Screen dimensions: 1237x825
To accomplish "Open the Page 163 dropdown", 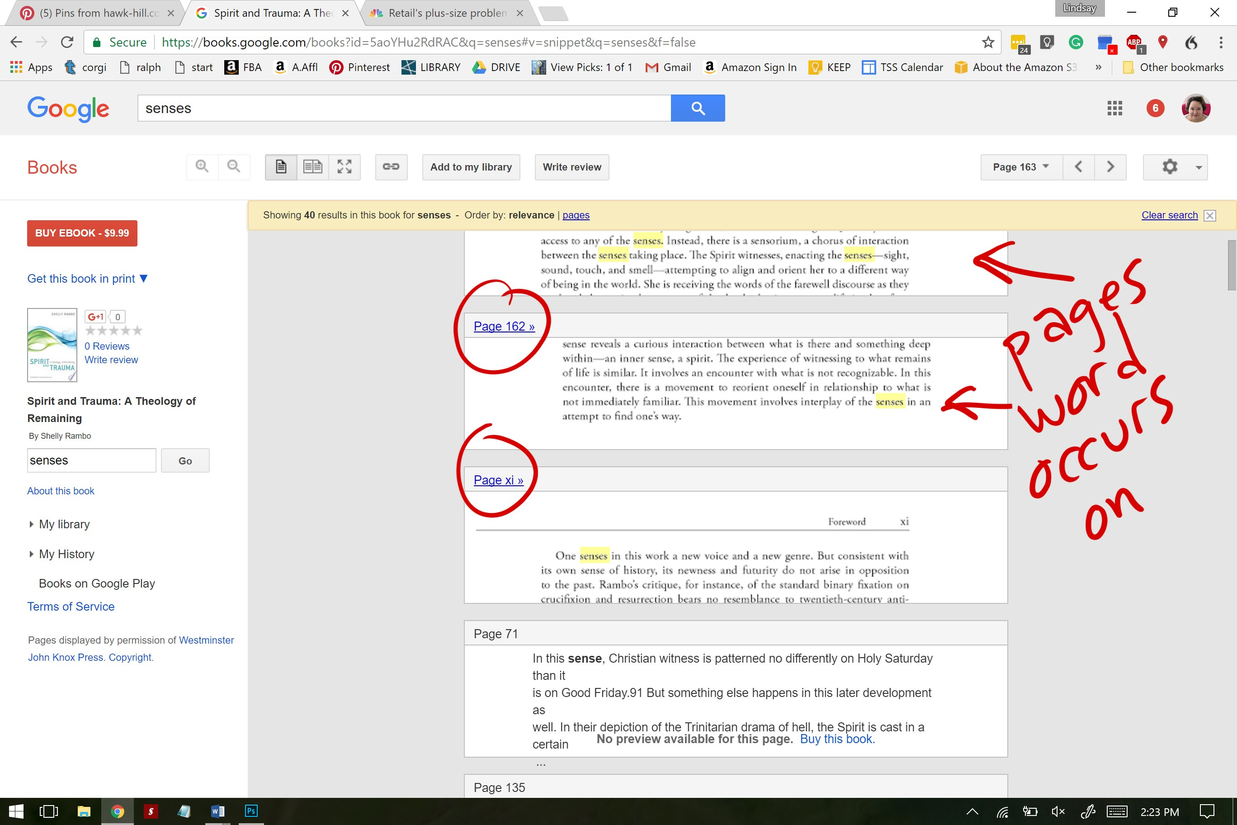I will (x=1021, y=167).
